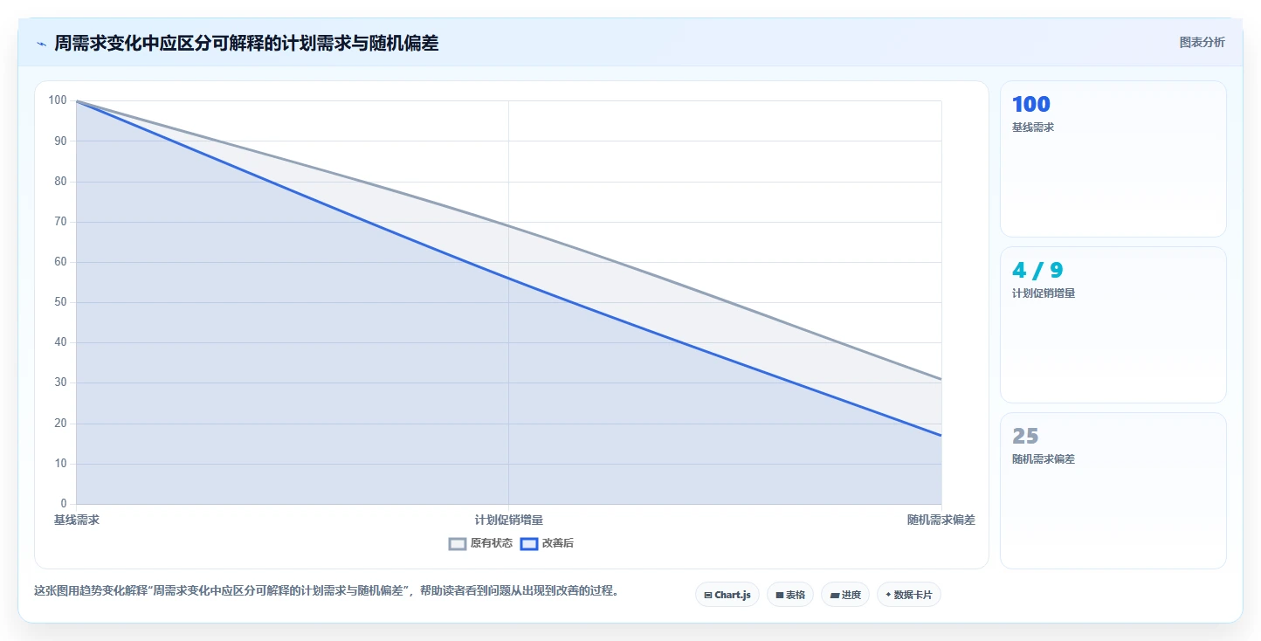This screenshot has height=641, width=1261.
Task: Click the 0 value on the y-axis
Action: [64, 504]
